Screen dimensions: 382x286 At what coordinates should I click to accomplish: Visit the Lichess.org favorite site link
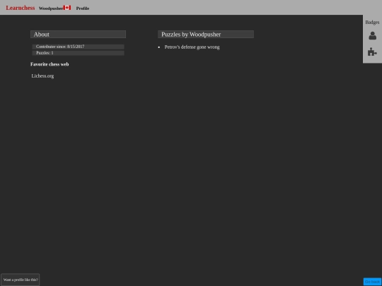point(42,76)
